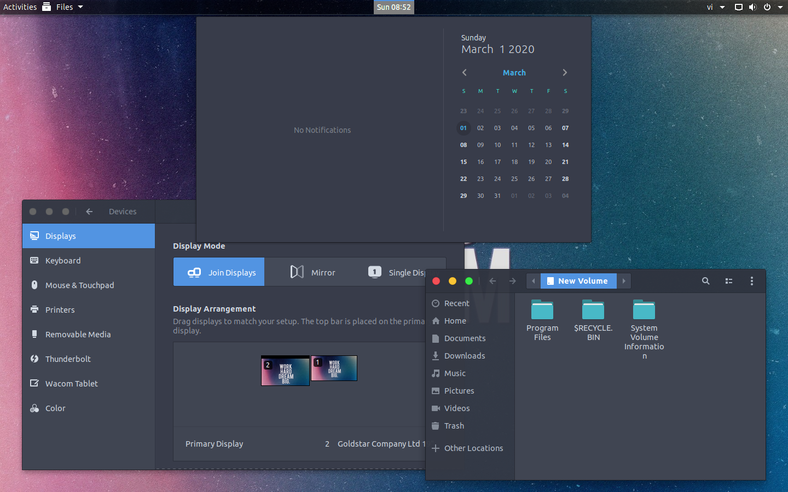This screenshot has width=788, height=492.
Task: Select Mirror display mode
Action: (312, 272)
